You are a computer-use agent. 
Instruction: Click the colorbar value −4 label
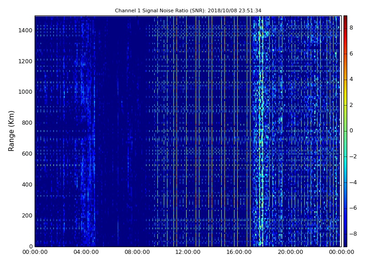coord(353,182)
